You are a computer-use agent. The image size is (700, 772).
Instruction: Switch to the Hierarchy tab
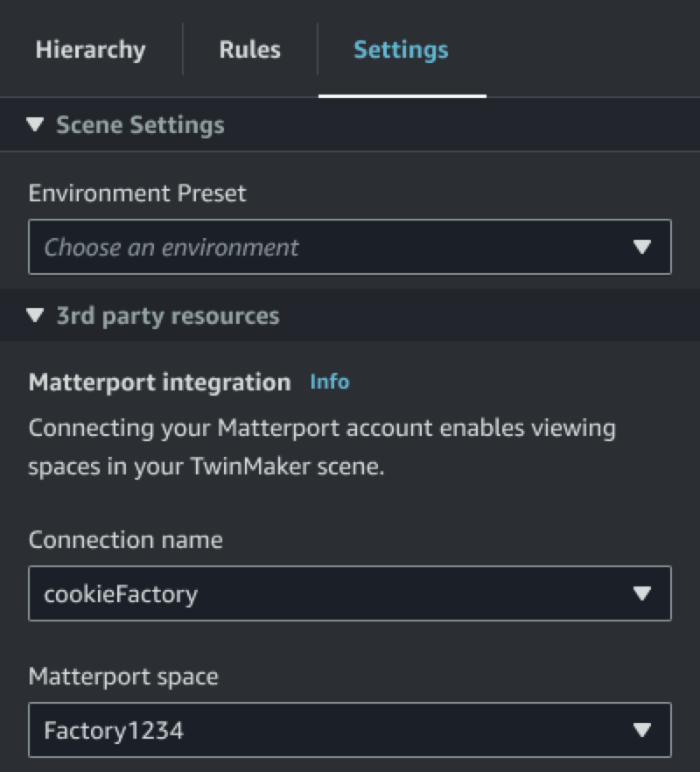tap(90, 50)
